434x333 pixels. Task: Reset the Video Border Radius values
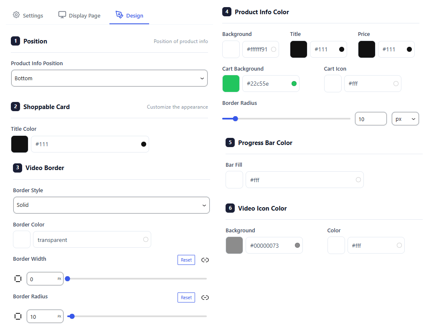point(186,297)
